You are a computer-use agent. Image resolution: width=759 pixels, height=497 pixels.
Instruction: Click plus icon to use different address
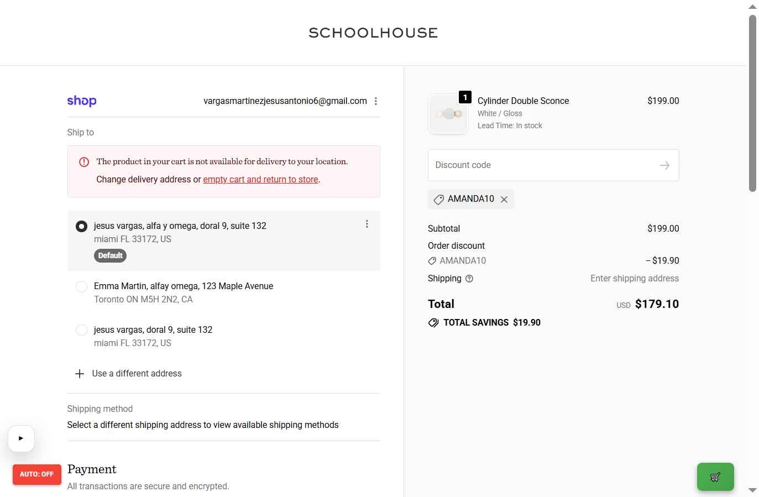click(x=80, y=374)
